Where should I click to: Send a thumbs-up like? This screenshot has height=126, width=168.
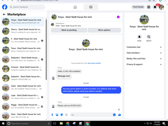120,115
